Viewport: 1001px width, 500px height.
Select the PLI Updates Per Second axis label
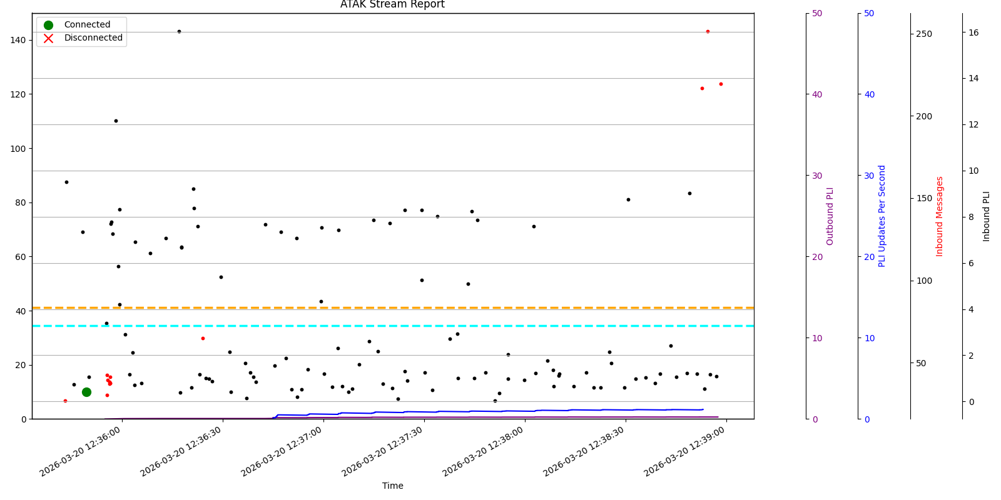click(882, 216)
